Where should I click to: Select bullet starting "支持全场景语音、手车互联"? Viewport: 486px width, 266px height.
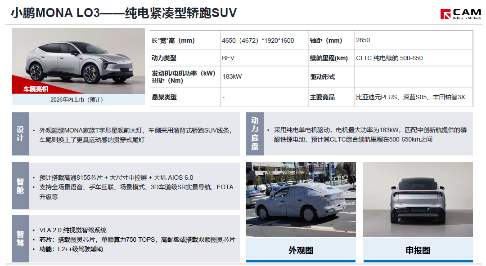(136, 192)
